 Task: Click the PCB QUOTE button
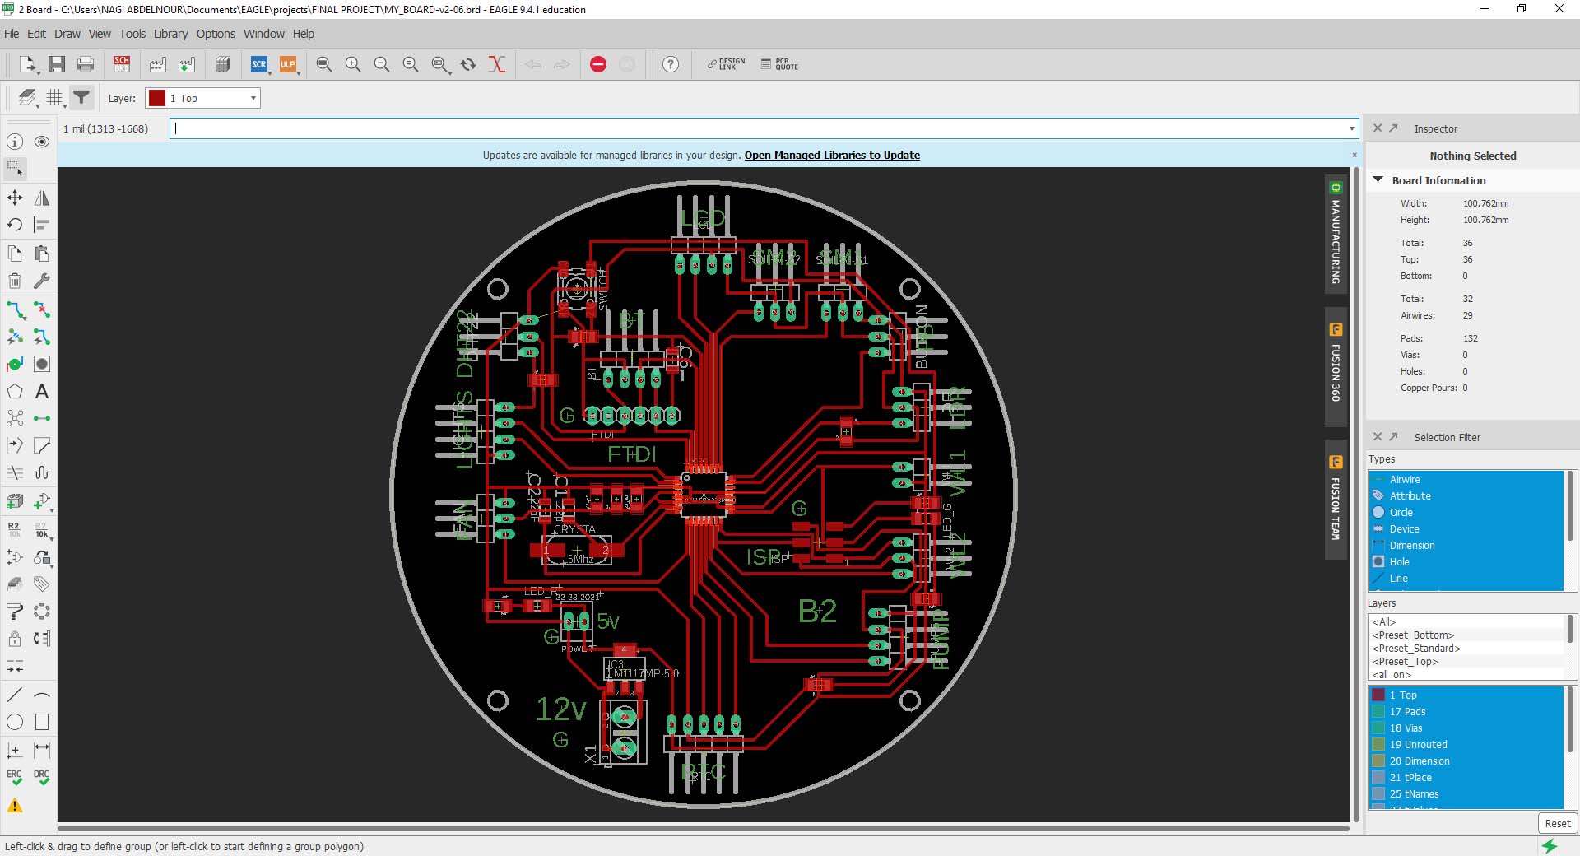[x=779, y=64]
